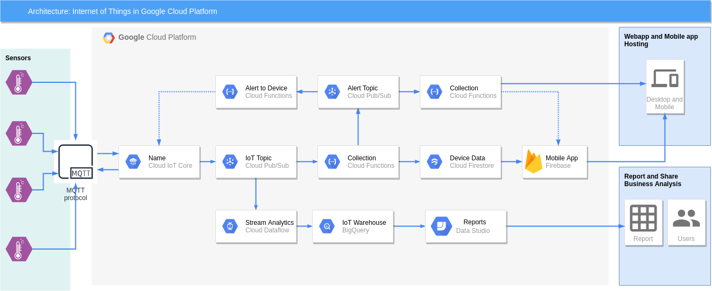Select the IoT Topic Pub/Sub icon
The height and width of the screenshot is (291, 712).
230,161
